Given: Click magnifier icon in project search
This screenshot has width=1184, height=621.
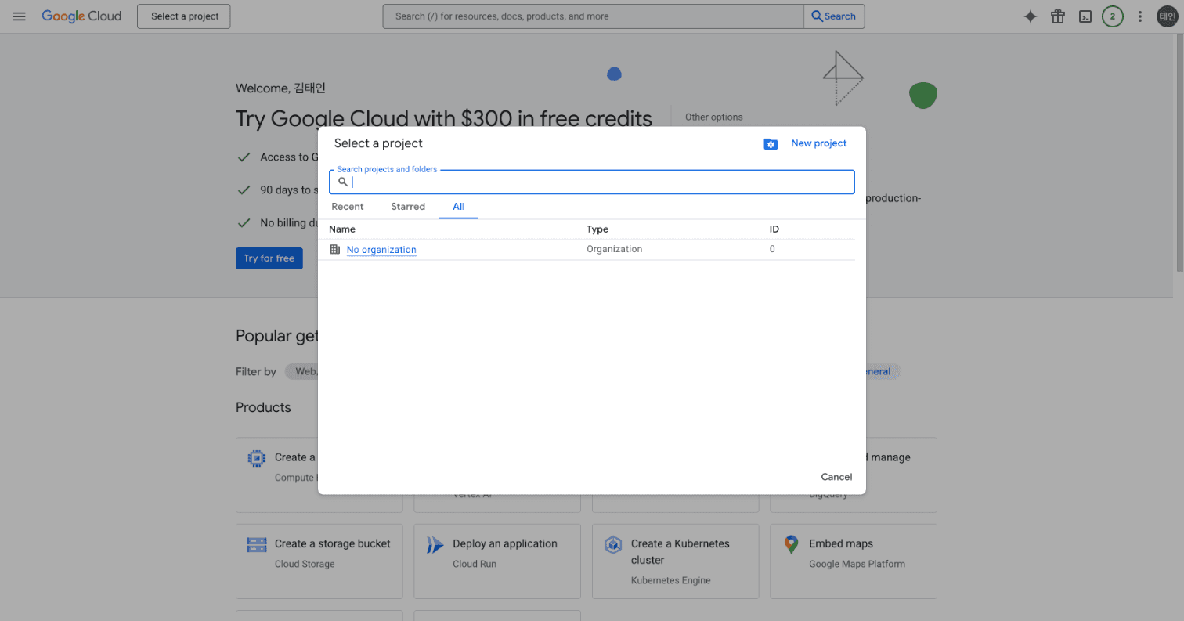Looking at the screenshot, I should pyautogui.click(x=343, y=182).
